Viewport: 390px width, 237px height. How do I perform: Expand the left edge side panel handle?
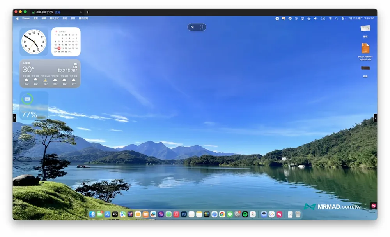[14, 118]
